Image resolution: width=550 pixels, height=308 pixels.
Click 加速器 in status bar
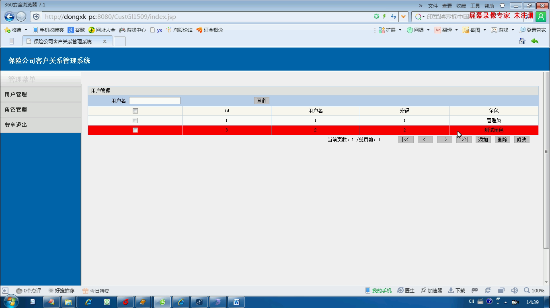point(431,290)
